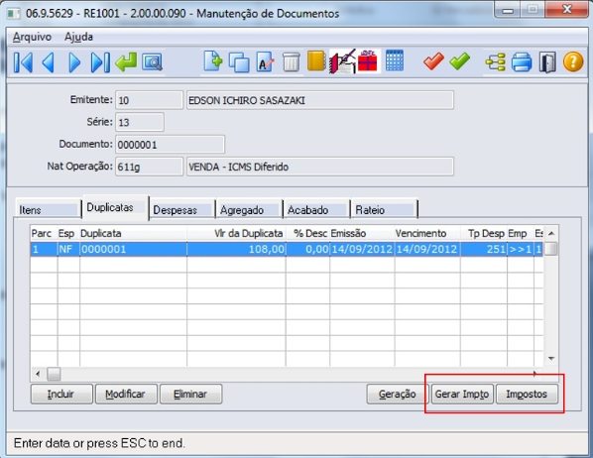Click the Documento number field
The image size is (593, 458).
[170, 145]
